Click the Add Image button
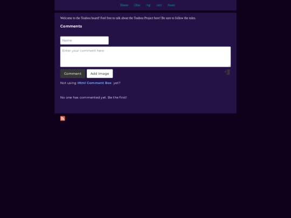The image size is (291, 218). (x=100, y=74)
